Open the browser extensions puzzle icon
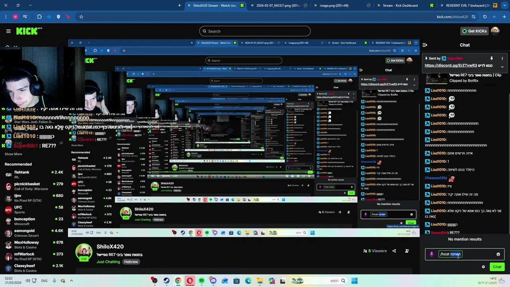Image resolution: width=510 pixels, height=287 pixels. click(x=39, y=17)
